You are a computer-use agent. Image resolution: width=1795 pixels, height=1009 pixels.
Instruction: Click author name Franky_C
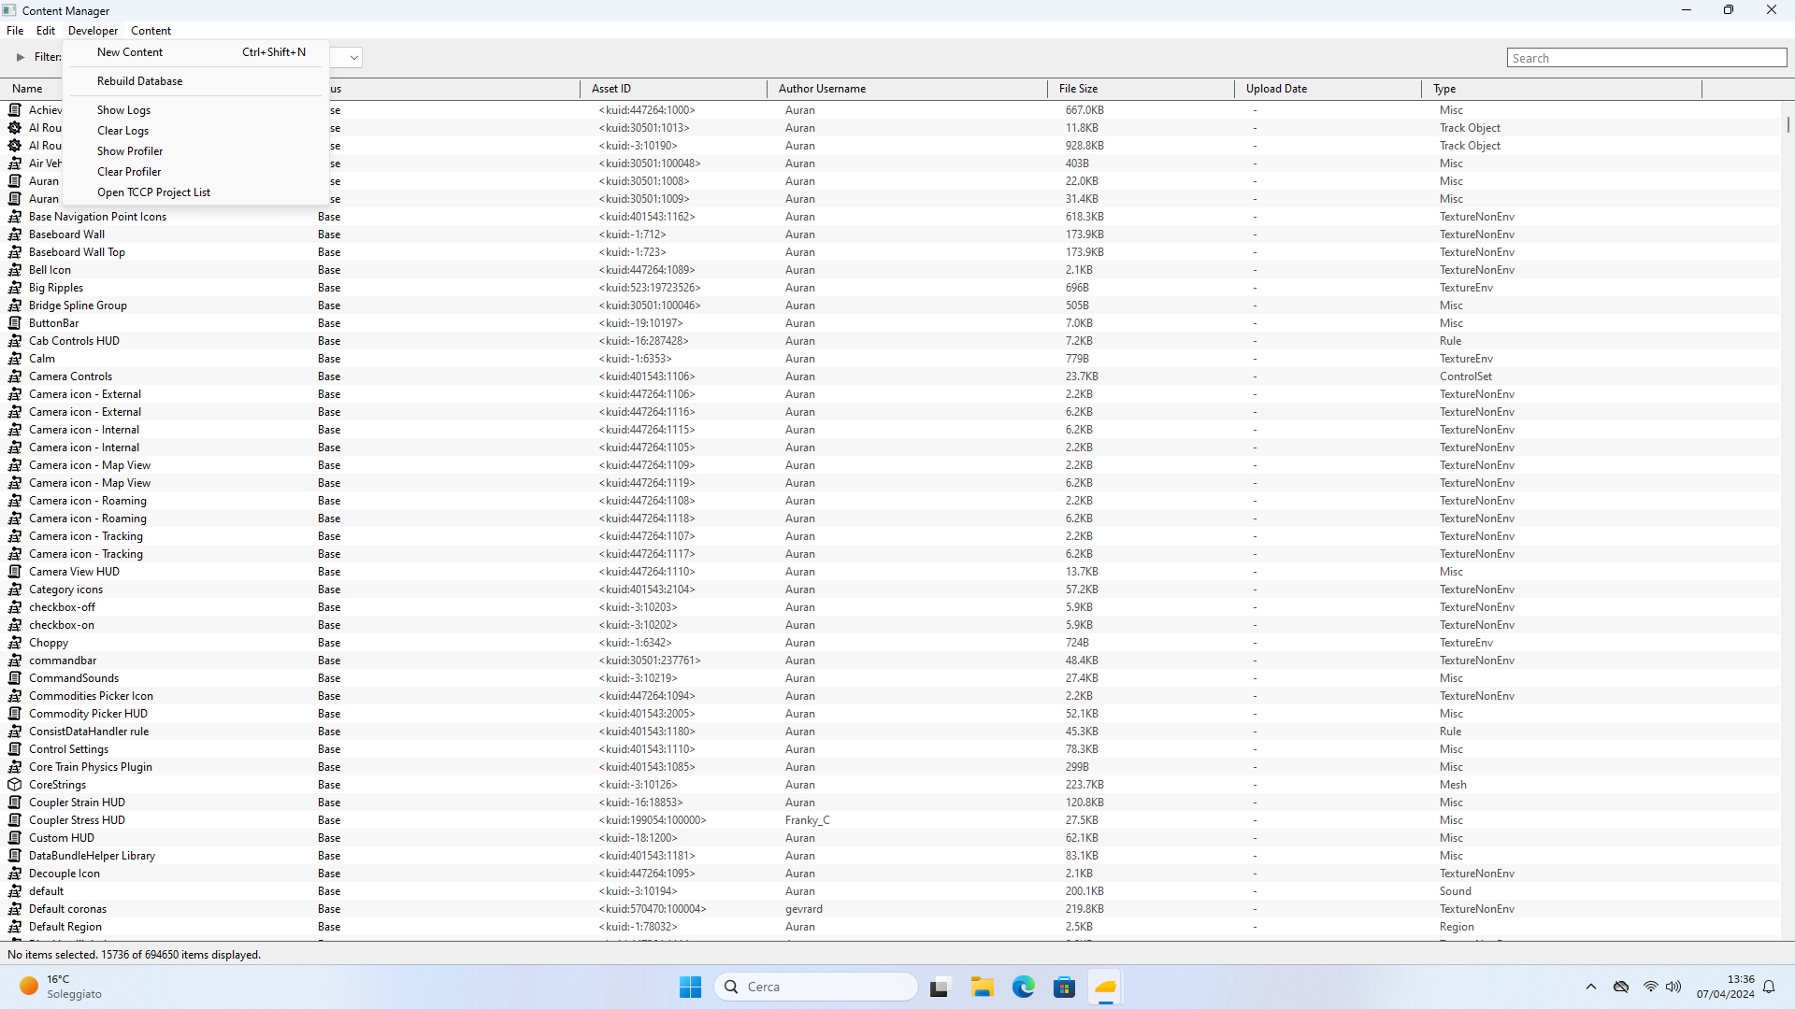click(x=807, y=820)
